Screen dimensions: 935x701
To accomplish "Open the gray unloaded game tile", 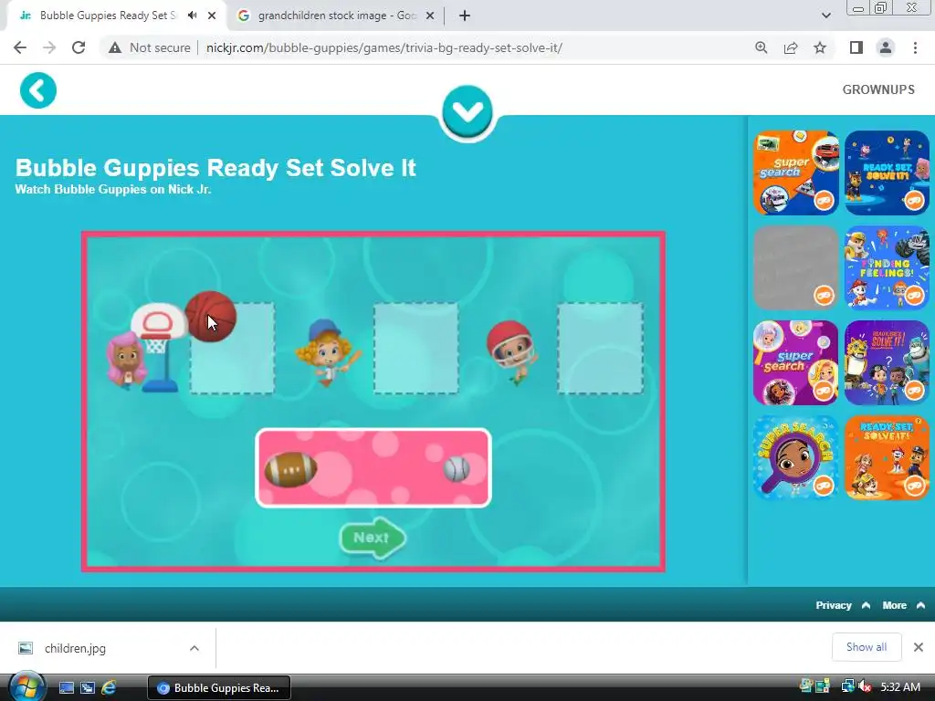I will pyautogui.click(x=796, y=267).
